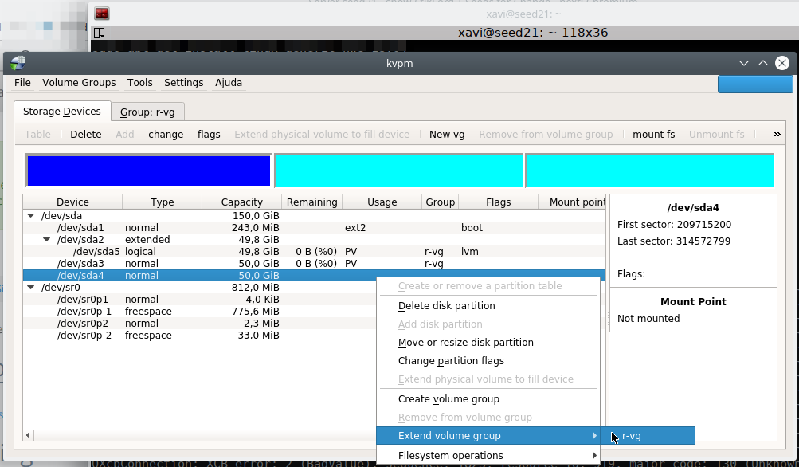The width and height of the screenshot is (799, 467).
Task: Switch to the Group: r-vg tab
Action: pos(147,111)
